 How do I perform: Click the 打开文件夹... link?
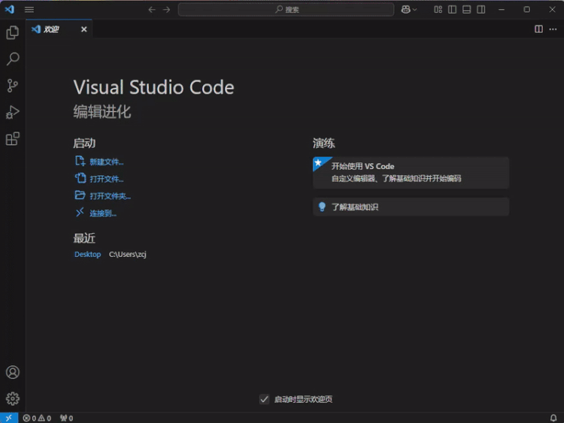(110, 196)
